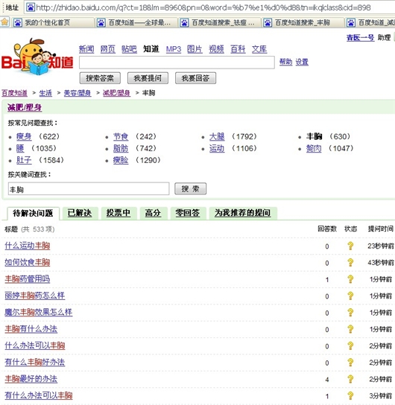Image resolution: width=395 pixels, height=405 pixels.
Task: Click the browser address URL field
Action: [x=210, y=7]
